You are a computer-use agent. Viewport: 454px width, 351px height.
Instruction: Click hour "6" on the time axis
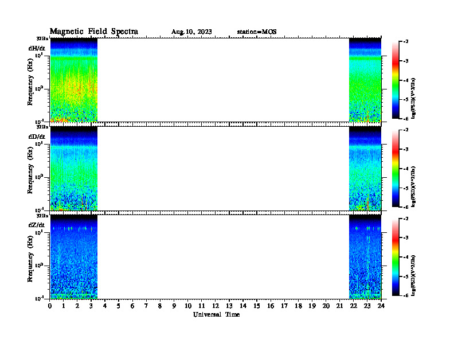click(x=132, y=306)
